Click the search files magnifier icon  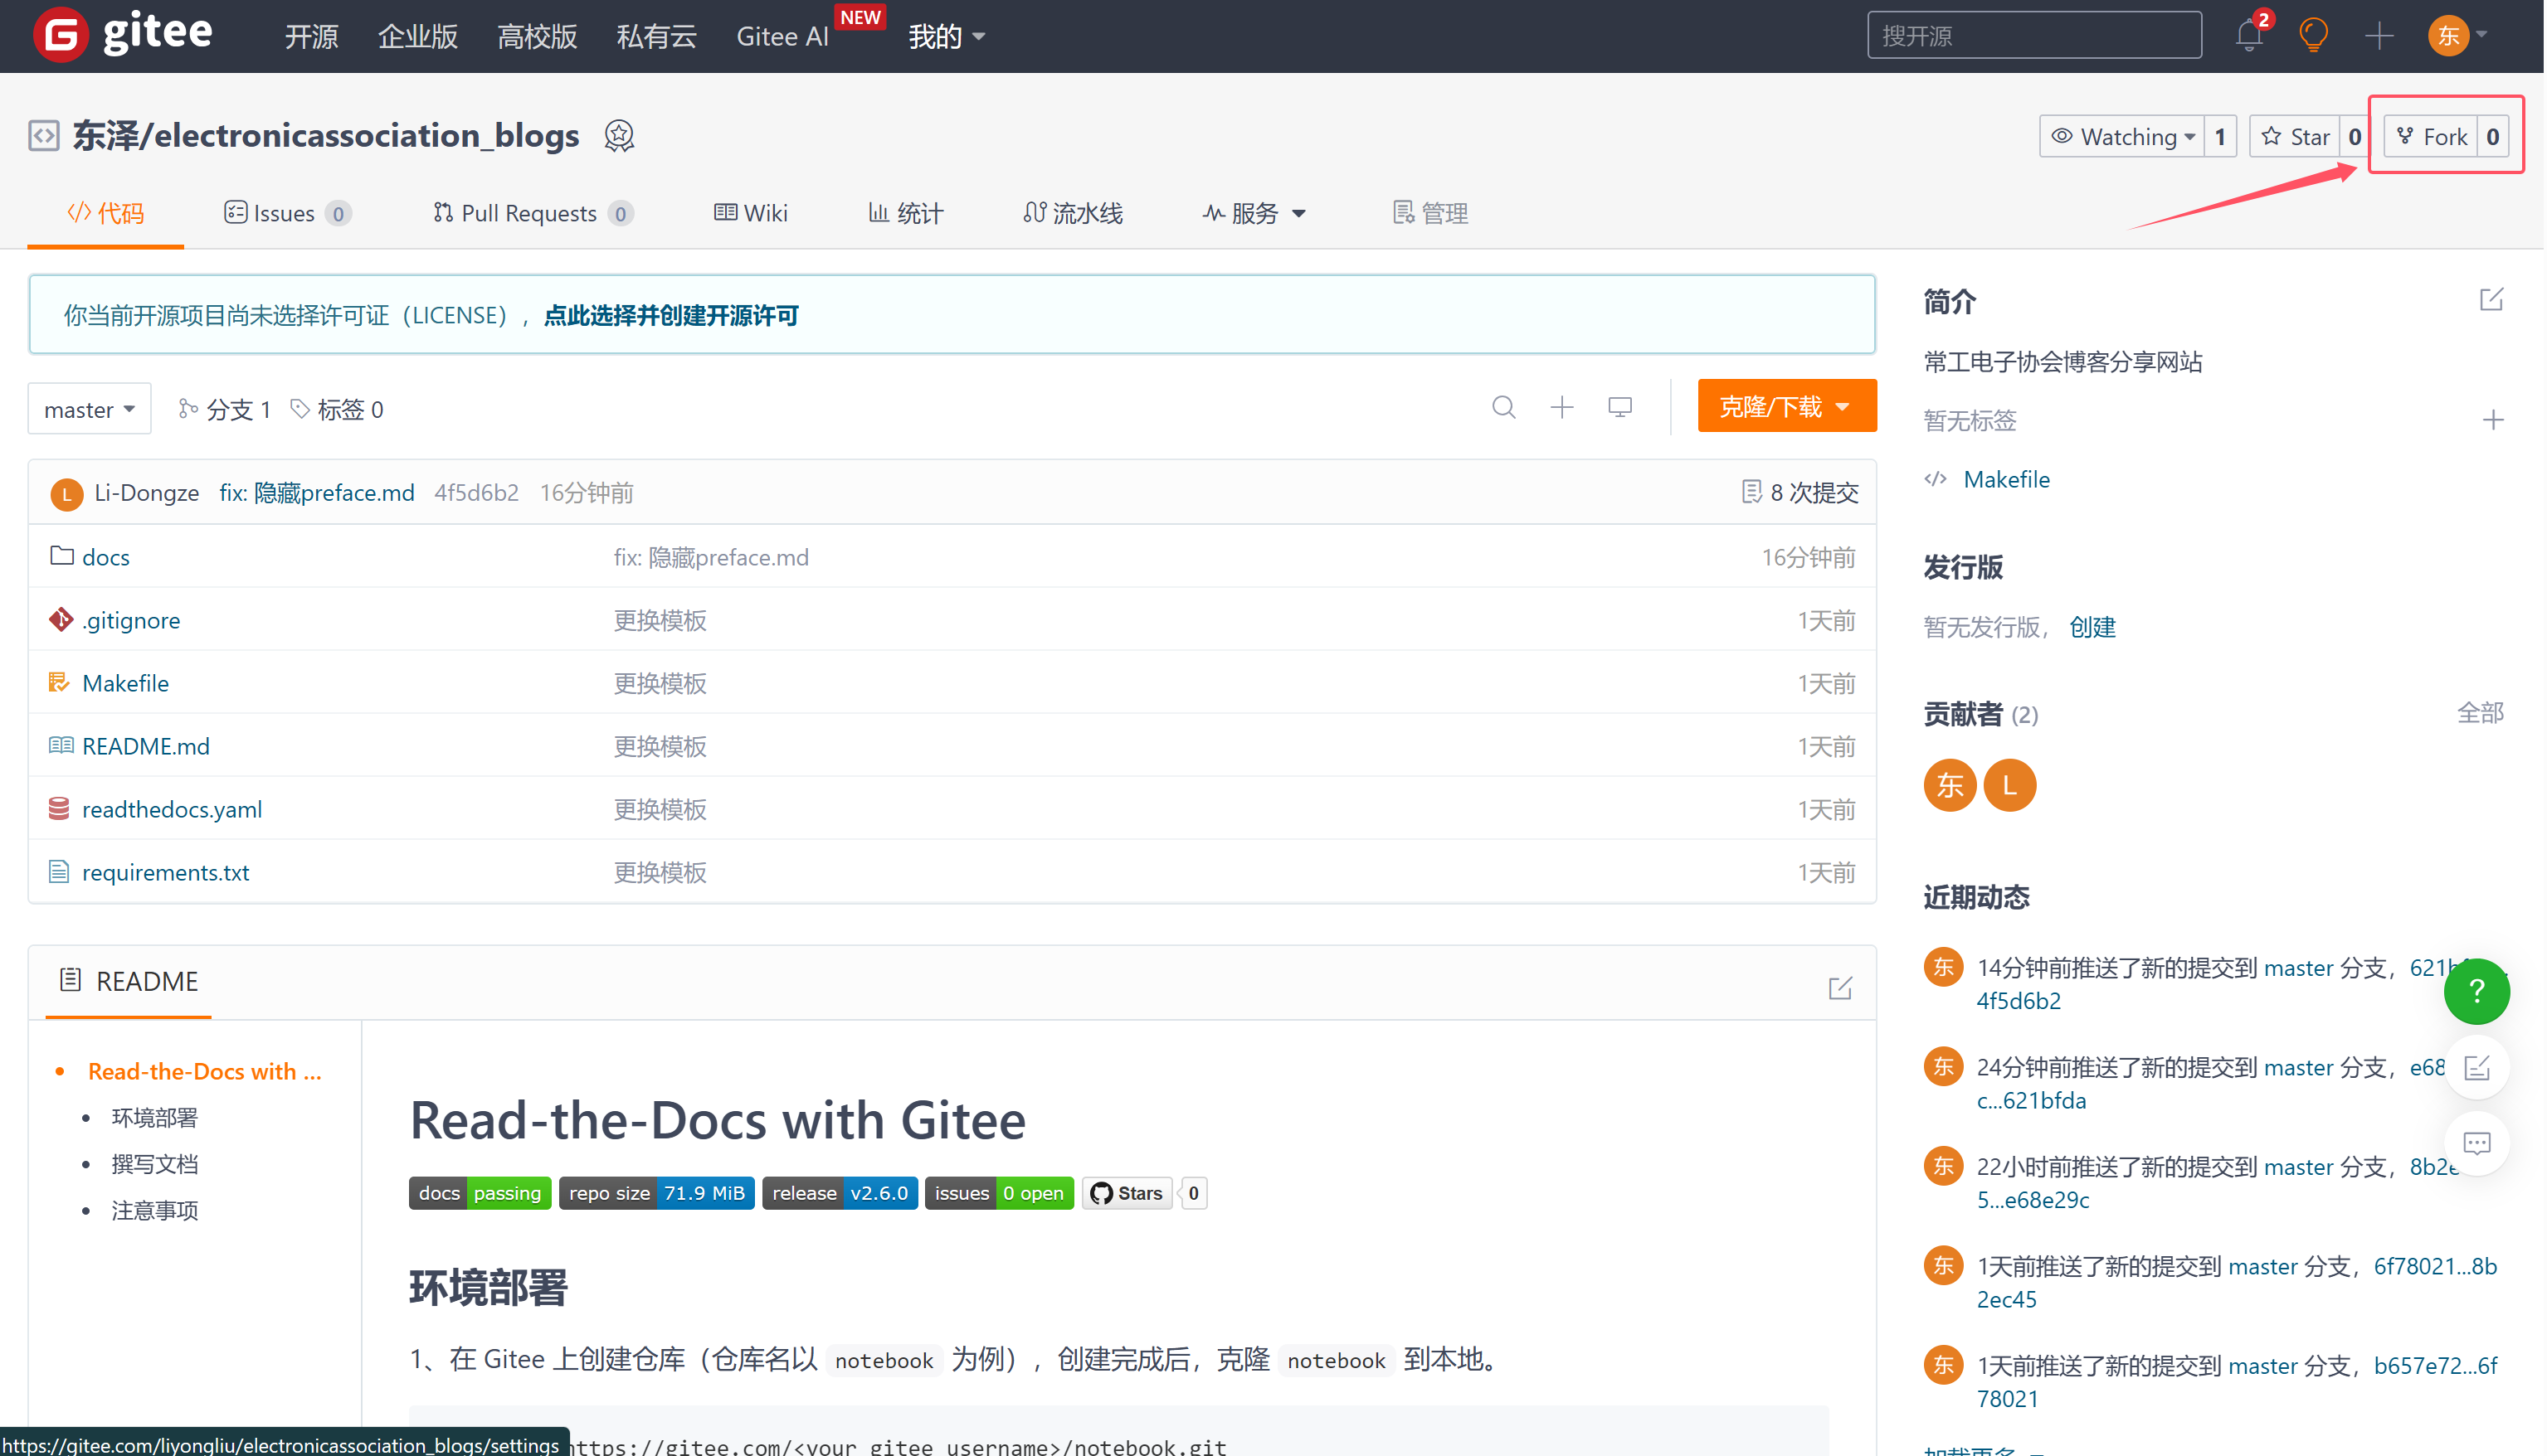point(1503,407)
